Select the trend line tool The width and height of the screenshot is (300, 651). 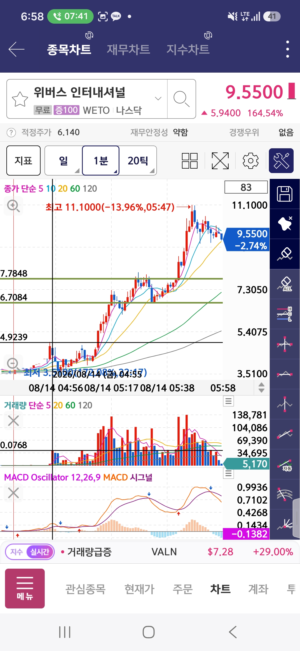click(285, 434)
